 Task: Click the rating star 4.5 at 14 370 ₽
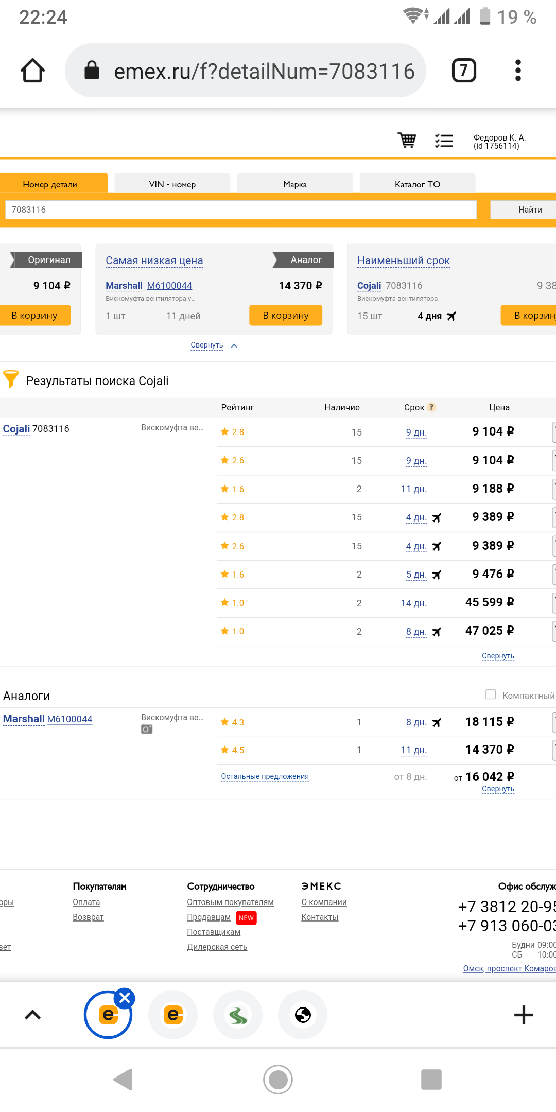click(224, 750)
